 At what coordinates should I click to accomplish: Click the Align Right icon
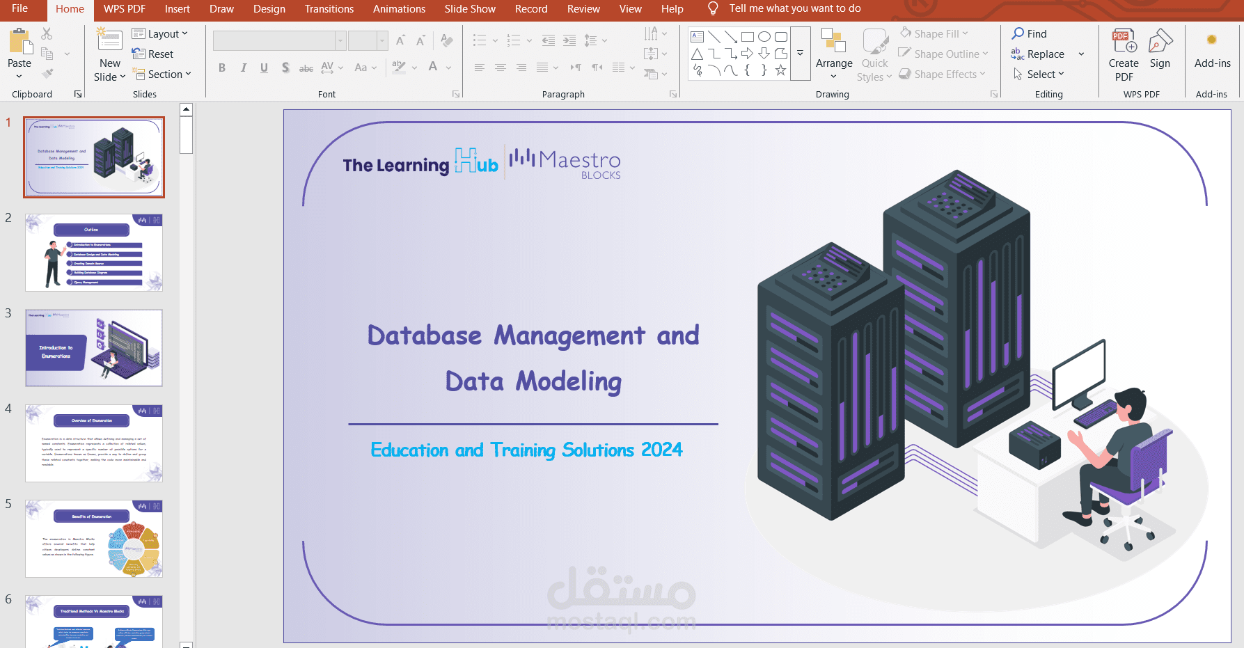coord(521,68)
